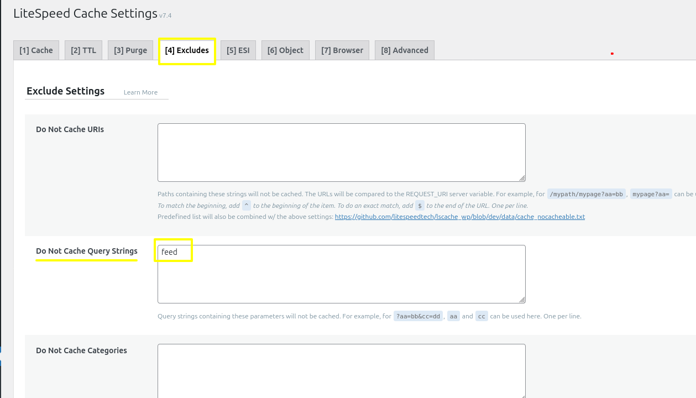Switch to the [4] Excludes tab
The width and height of the screenshot is (696, 398).
[186, 50]
